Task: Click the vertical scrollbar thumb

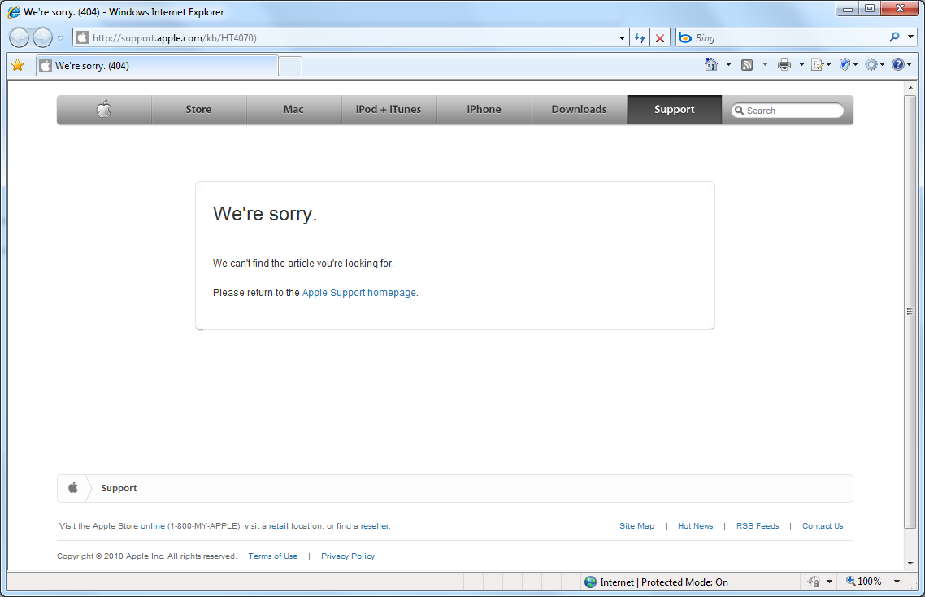Action: (910, 312)
